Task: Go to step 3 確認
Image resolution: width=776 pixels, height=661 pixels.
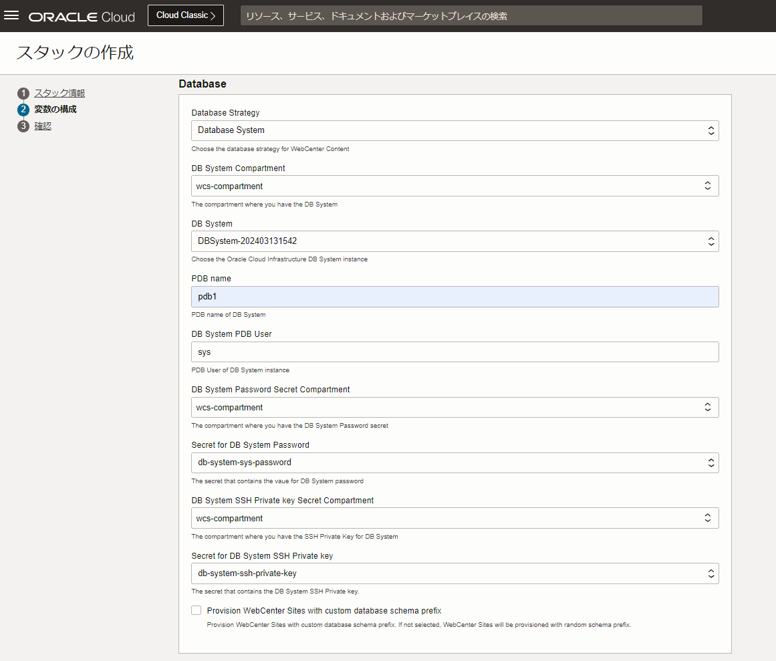Action: click(x=43, y=126)
